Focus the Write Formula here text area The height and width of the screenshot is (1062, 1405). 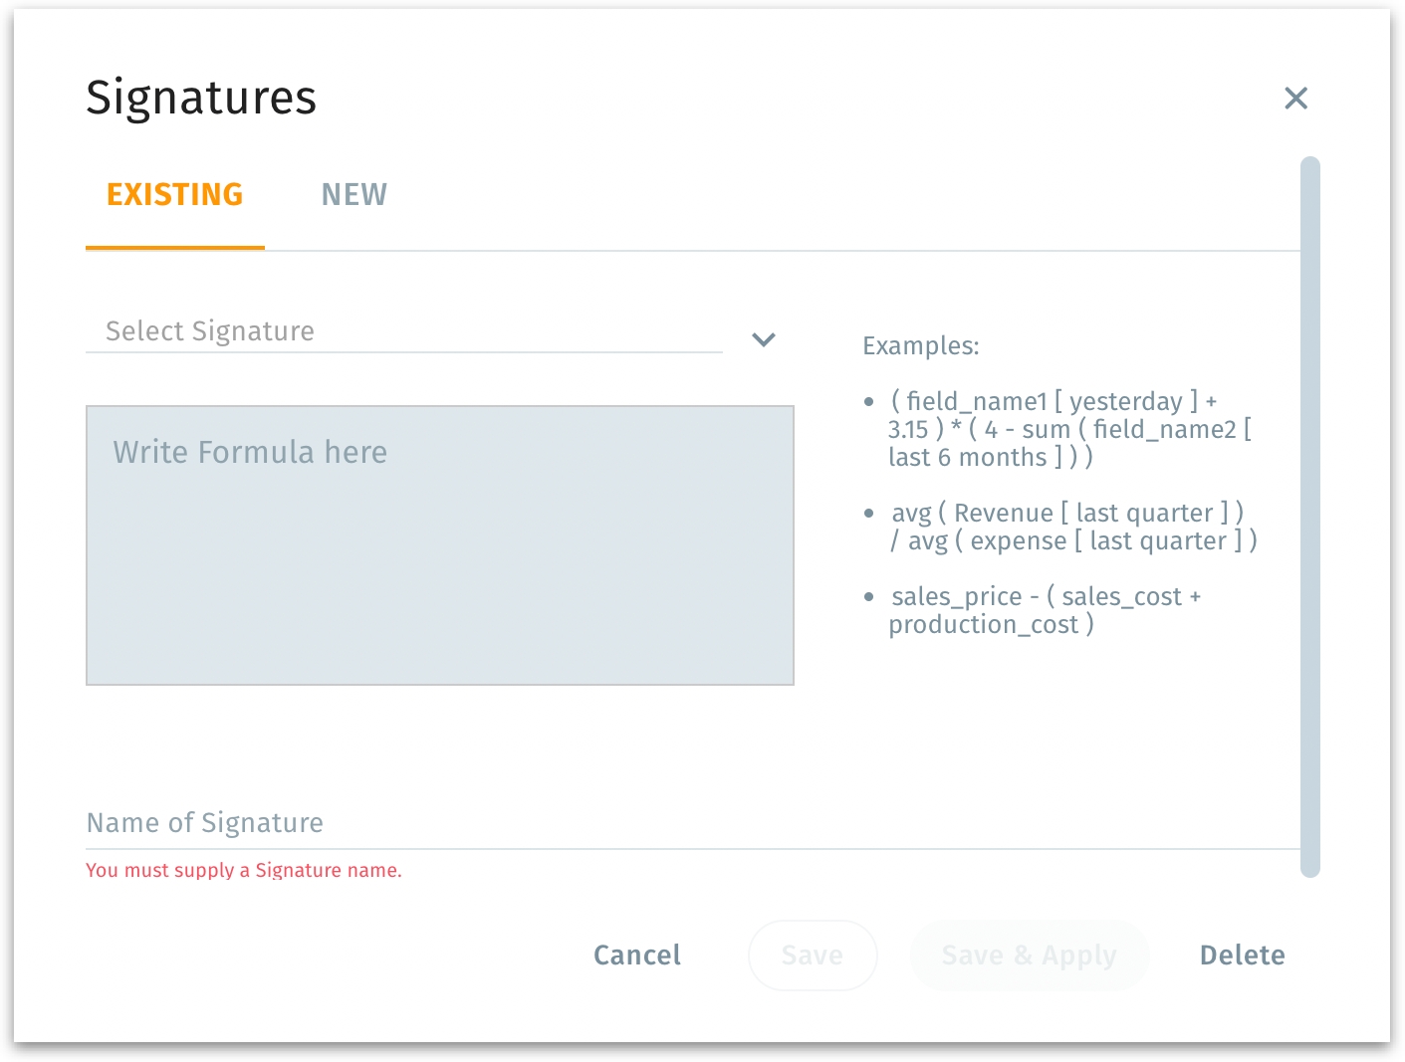coord(439,544)
